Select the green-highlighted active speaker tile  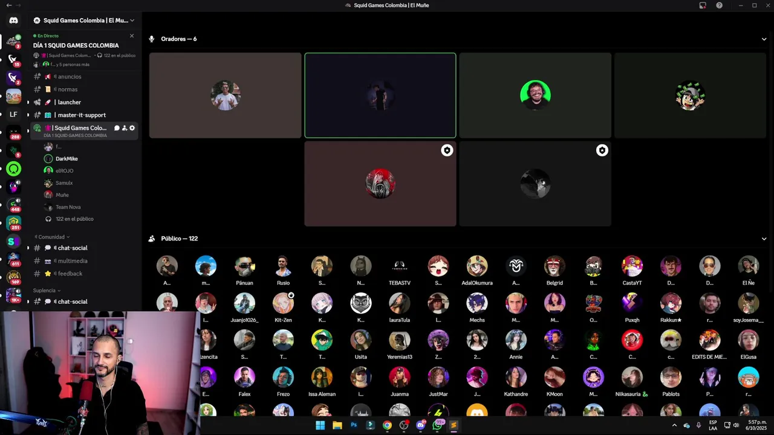[x=380, y=95]
